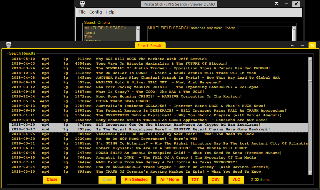320x190 pixels.
Task: Select row 'Venezuela Will Be Out Of Gold'
Action: (159, 134)
